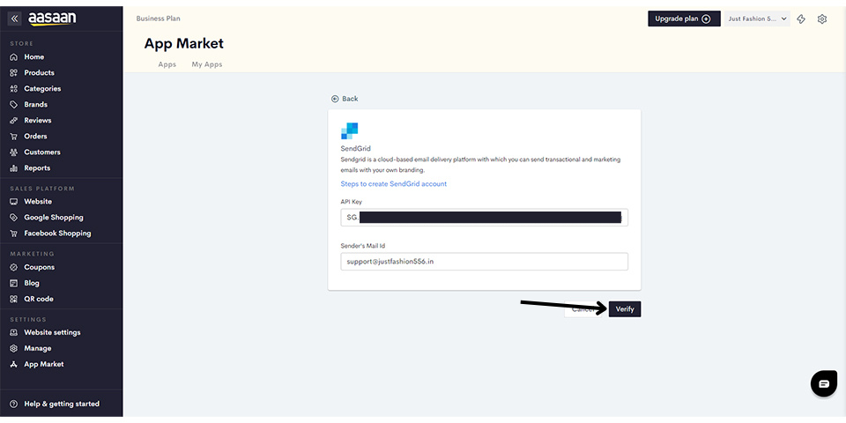The width and height of the screenshot is (846, 423).
Task: Open Manage in the sidebar
Action: point(38,349)
